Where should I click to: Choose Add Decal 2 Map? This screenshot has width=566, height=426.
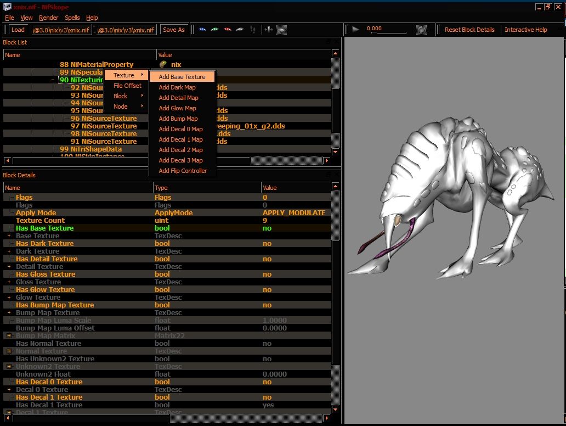[180, 150]
